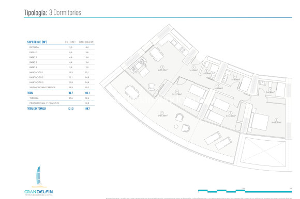The image size is (300, 199).
Task: Click the total útiles value 83,7
Action: point(70,93)
